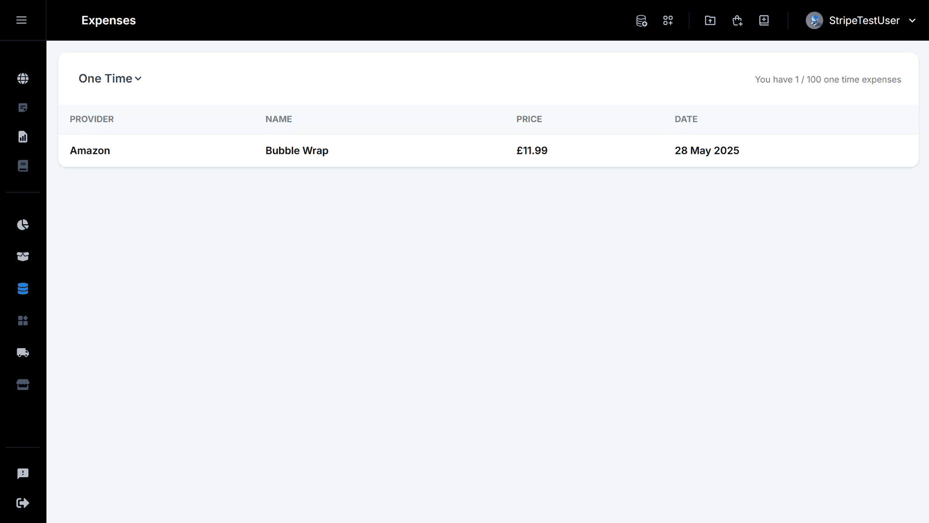The width and height of the screenshot is (929, 523).
Task: Open the add-book icon in top toolbar
Action: point(764,20)
